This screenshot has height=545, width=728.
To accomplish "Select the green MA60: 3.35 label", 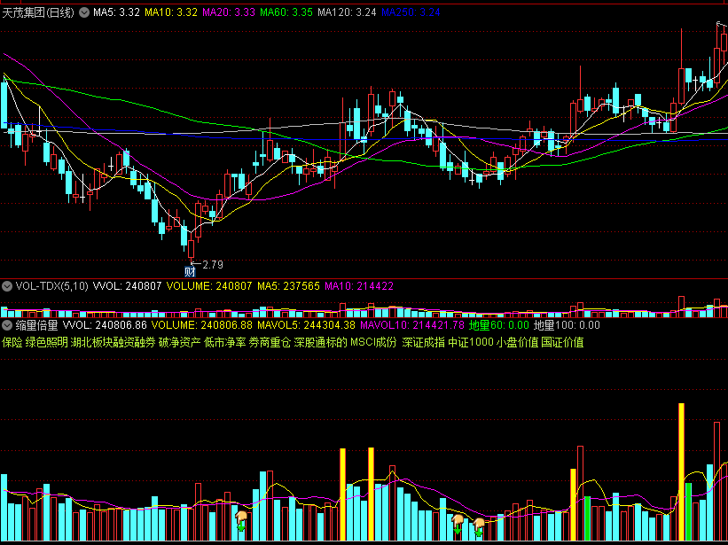I will (286, 12).
